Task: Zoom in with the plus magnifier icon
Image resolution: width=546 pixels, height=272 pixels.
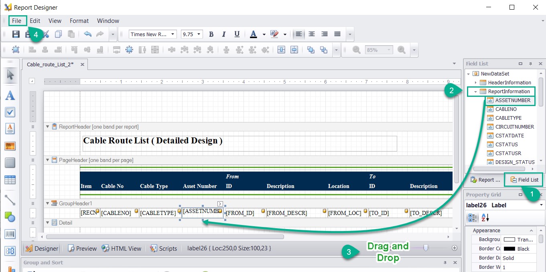Action: point(401,50)
